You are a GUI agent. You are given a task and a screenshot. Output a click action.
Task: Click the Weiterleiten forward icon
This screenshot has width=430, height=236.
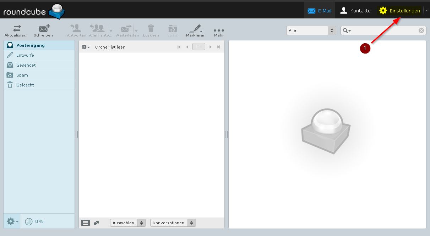pos(125,29)
